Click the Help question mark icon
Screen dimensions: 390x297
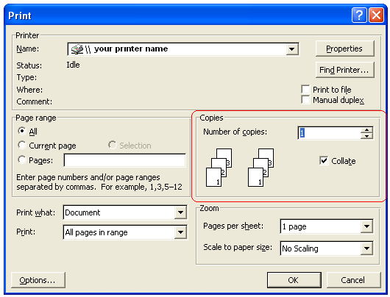359,15
